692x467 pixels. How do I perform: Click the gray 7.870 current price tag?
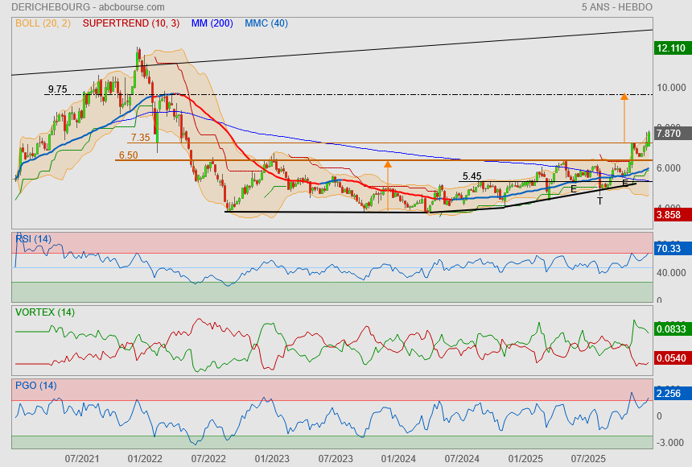[x=669, y=134]
